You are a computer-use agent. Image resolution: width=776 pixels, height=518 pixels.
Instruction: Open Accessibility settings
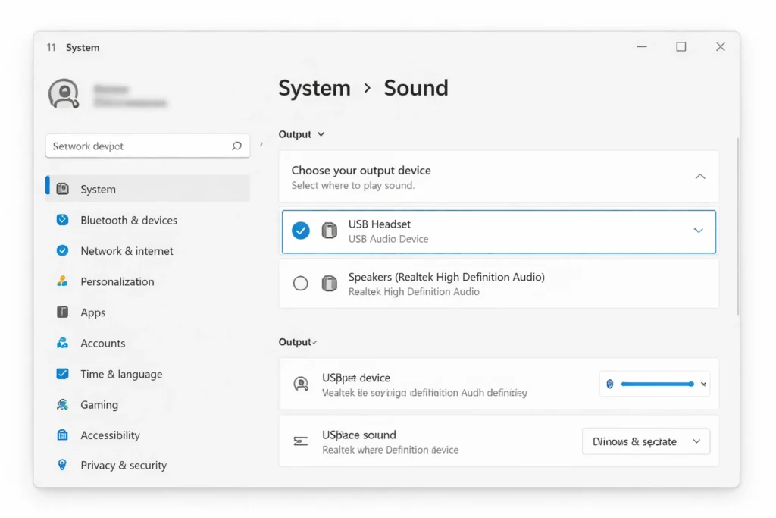click(x=109, y=435)
